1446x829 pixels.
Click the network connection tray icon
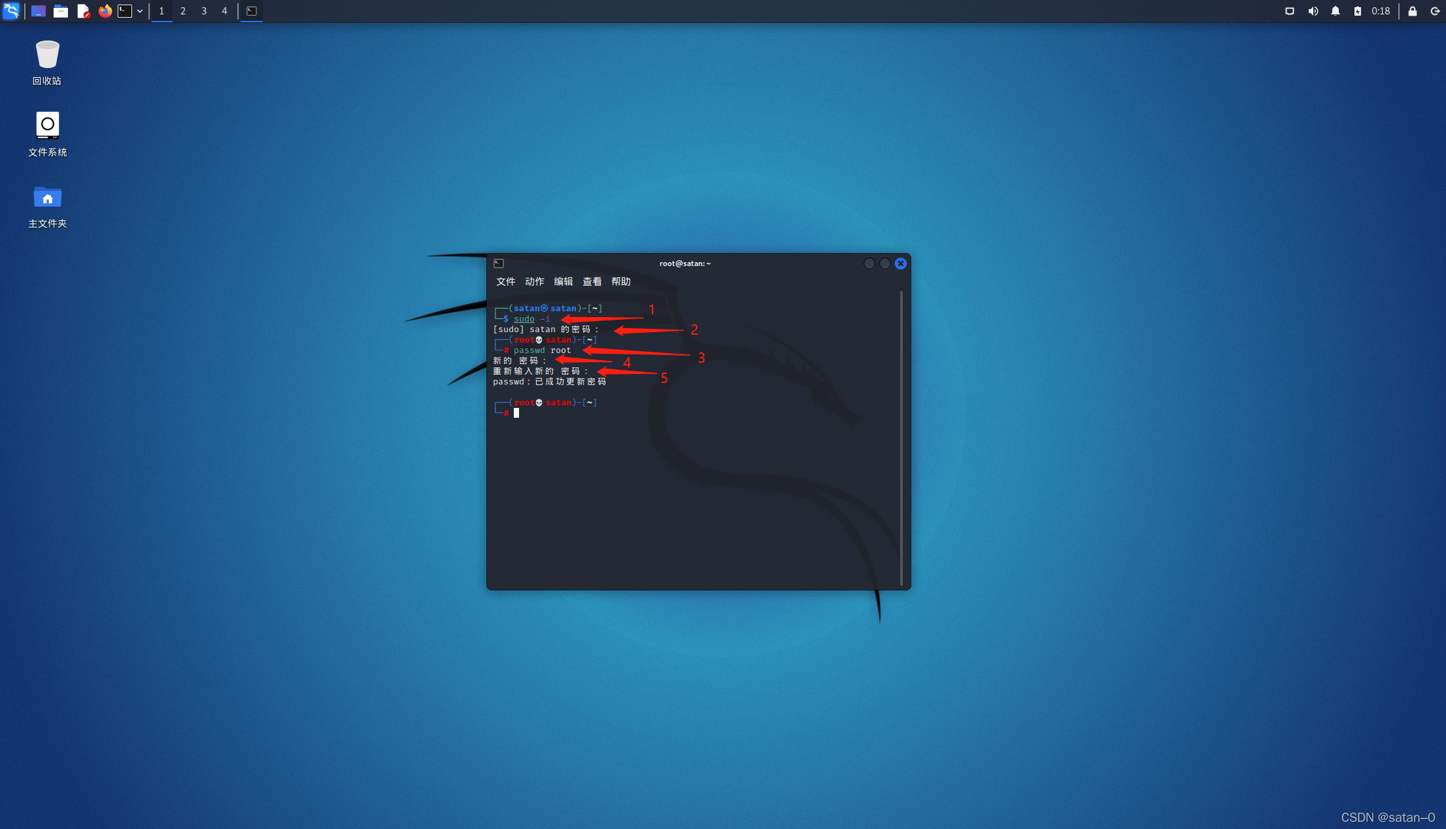click(1290, 10)
